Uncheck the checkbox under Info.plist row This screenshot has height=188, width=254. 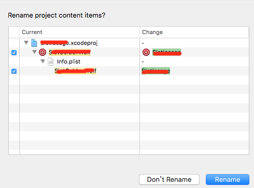[x=14, y=71]
